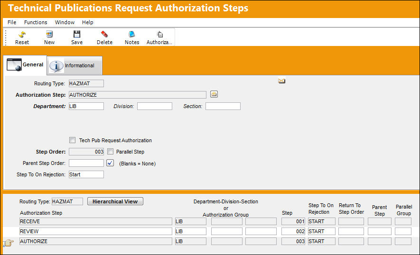Click the Return To Step Order header

(351, 209)
